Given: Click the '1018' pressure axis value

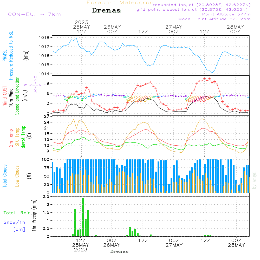Looking at the screenshot, I should tap(44, 38).
